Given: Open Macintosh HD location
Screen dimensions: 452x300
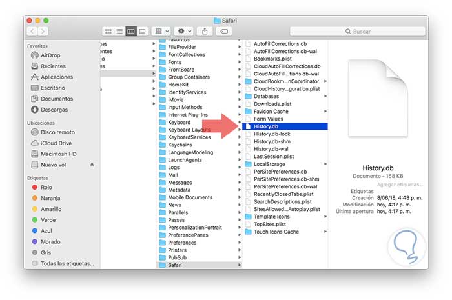Looking at the screenshot, I should (x=59, y=154).
